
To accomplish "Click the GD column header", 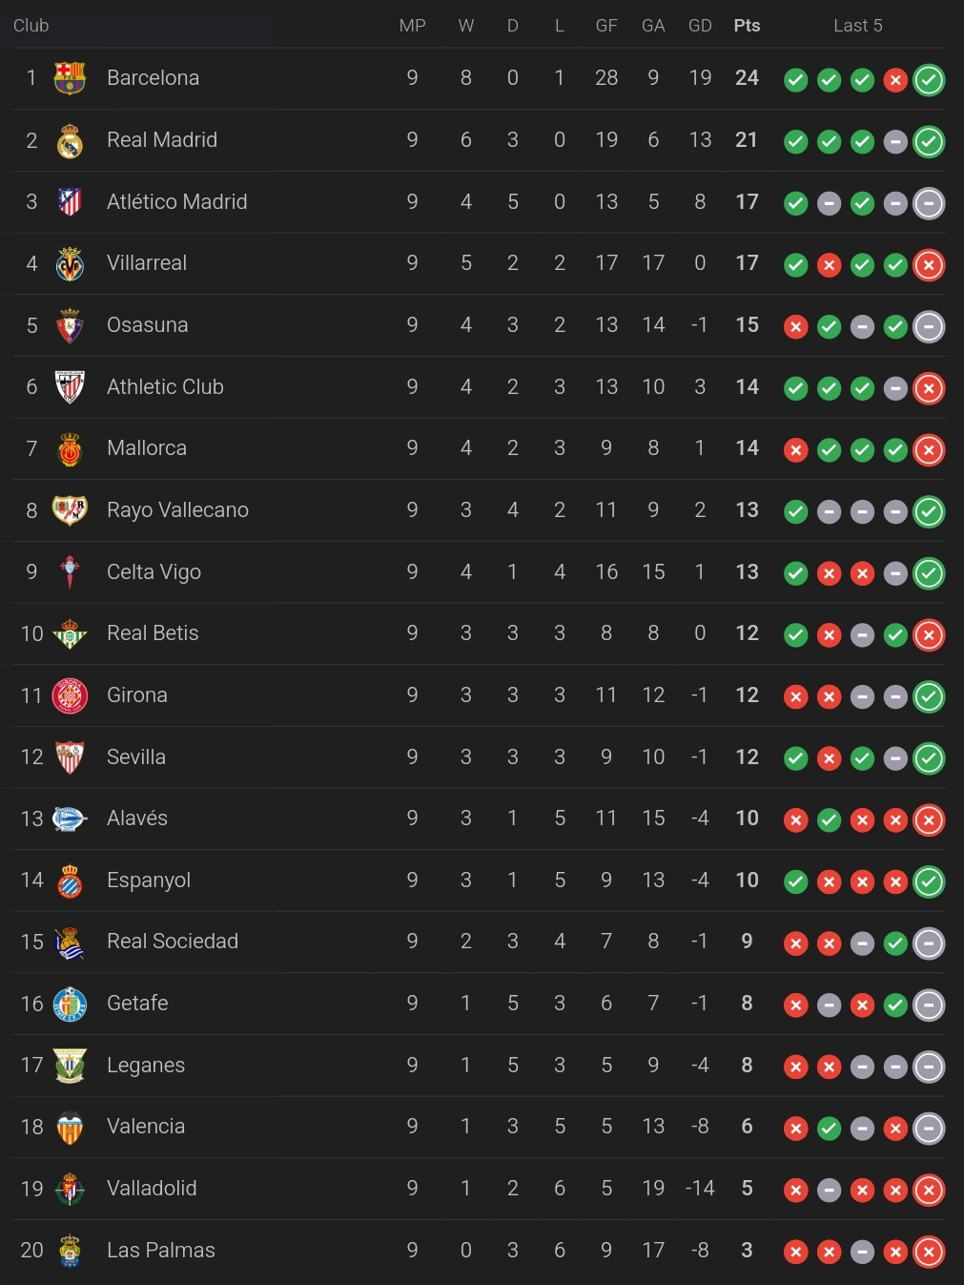I will click(x=700, y=26).
